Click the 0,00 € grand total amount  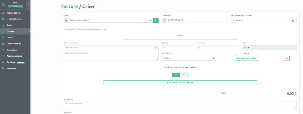291,94
